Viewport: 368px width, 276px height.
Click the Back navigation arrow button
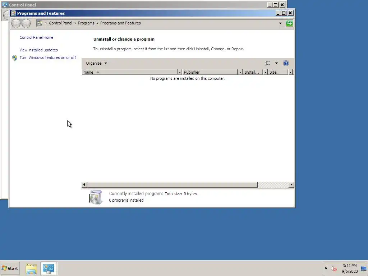point(16,23)
